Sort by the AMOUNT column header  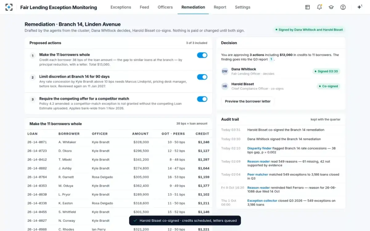point(140,134)
